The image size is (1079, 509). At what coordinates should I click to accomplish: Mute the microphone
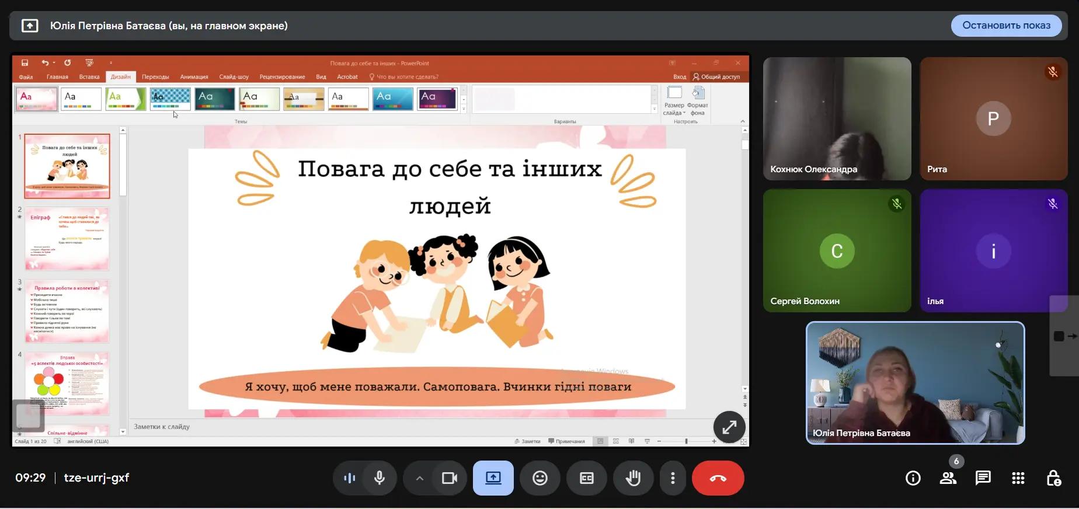(x=380, y=478)
